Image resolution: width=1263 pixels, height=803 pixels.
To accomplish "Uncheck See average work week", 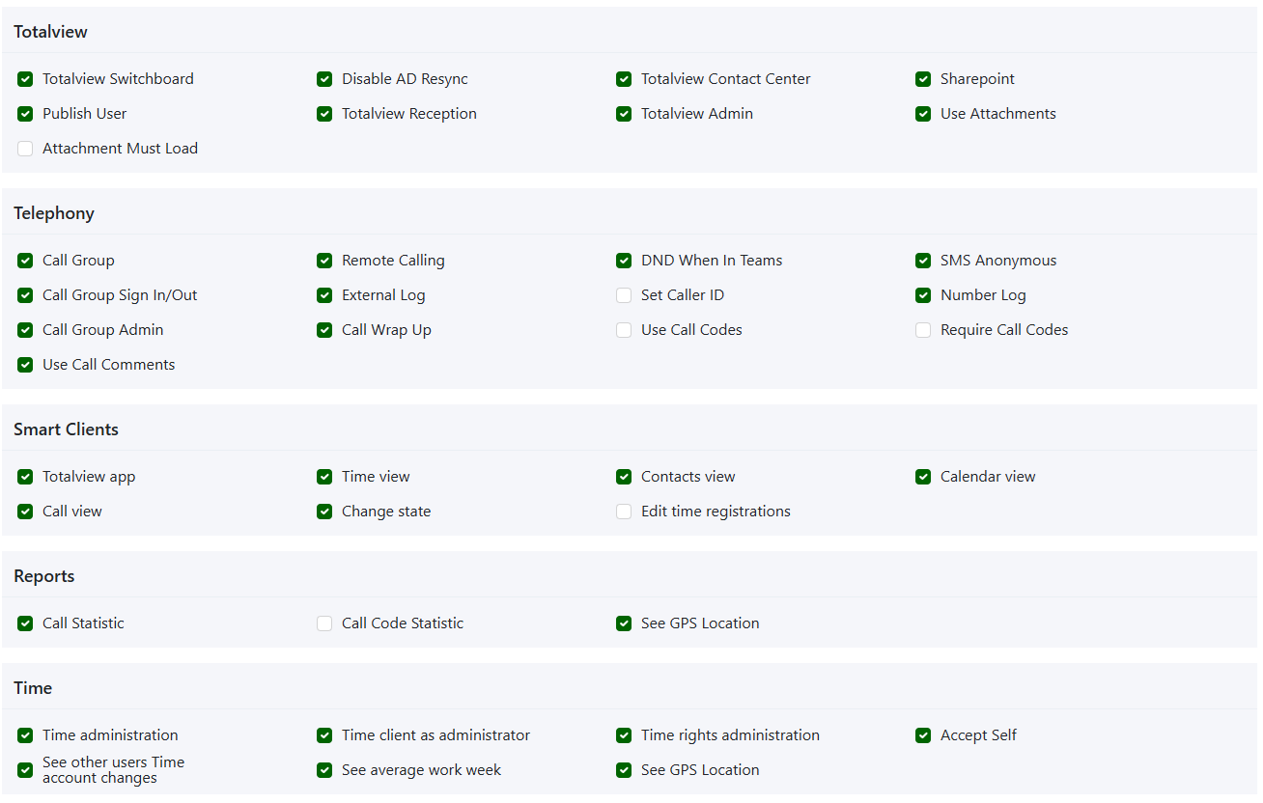I will (x=324, y=770).
